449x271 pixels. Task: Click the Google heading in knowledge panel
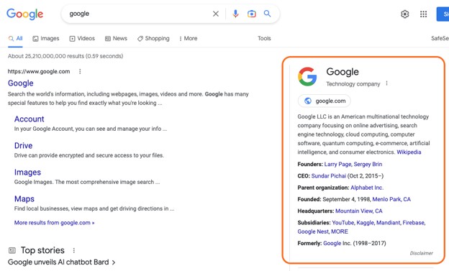(343, 72)
